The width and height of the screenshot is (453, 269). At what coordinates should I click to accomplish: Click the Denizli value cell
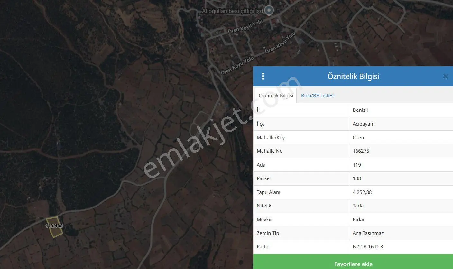pos(401,110)
